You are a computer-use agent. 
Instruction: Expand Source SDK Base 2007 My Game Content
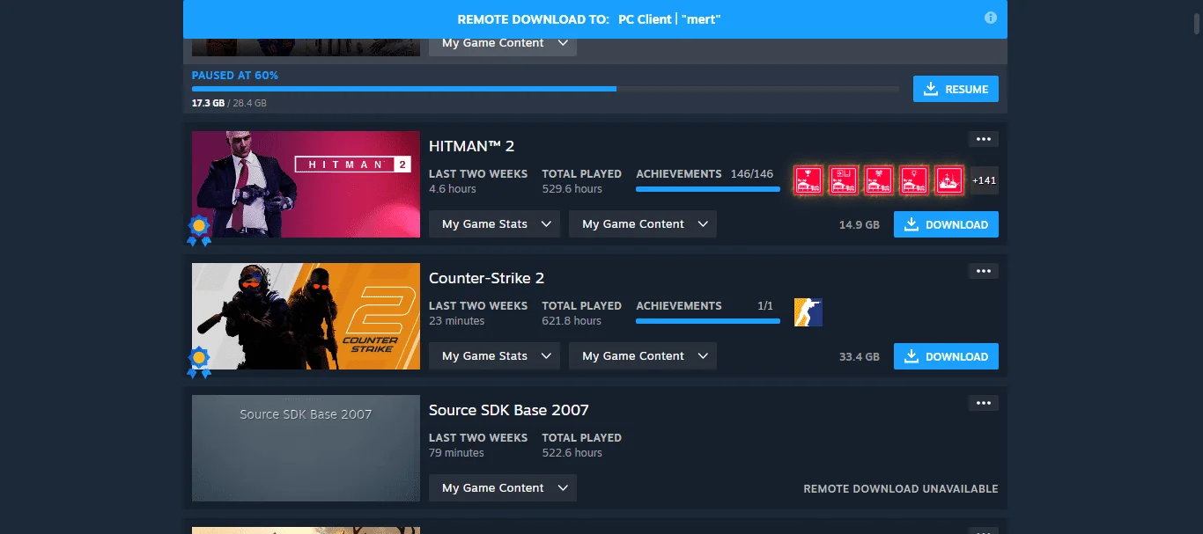coord(503,488)
